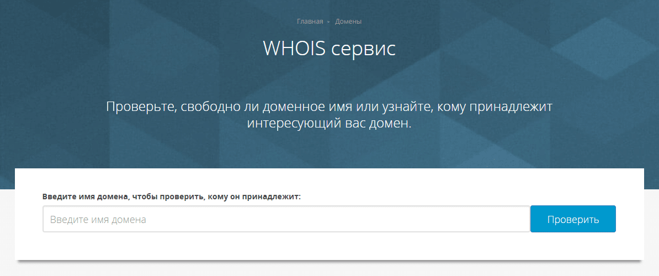
Task: Open the Домены breadcrumb link
Action: pos(348,22)
